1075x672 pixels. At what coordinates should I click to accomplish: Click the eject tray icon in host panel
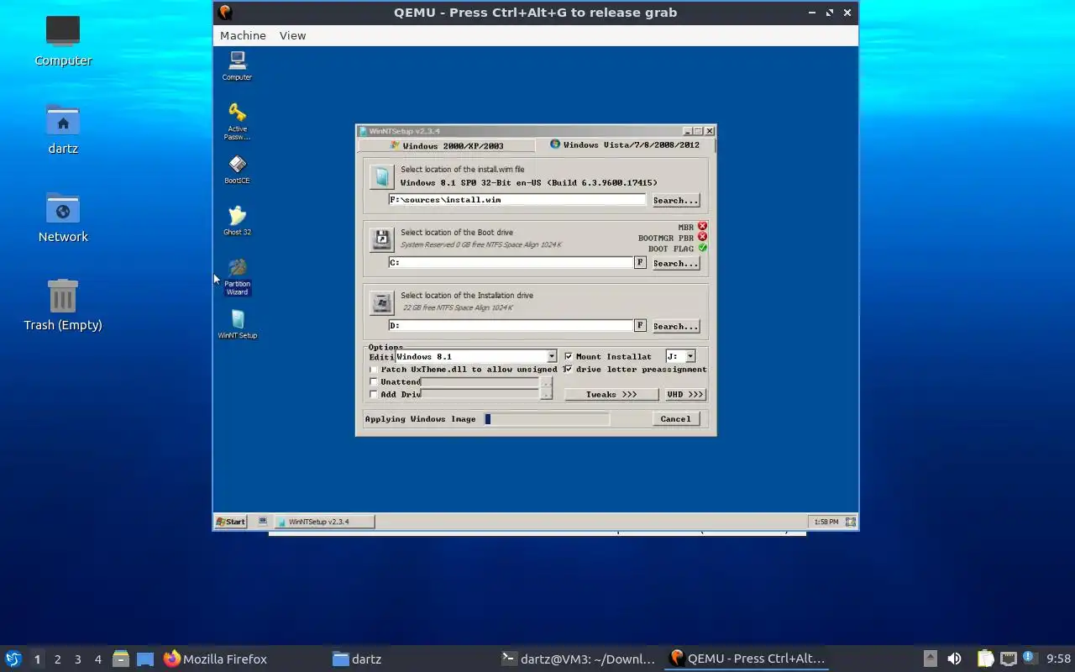(x=930, y=659)
